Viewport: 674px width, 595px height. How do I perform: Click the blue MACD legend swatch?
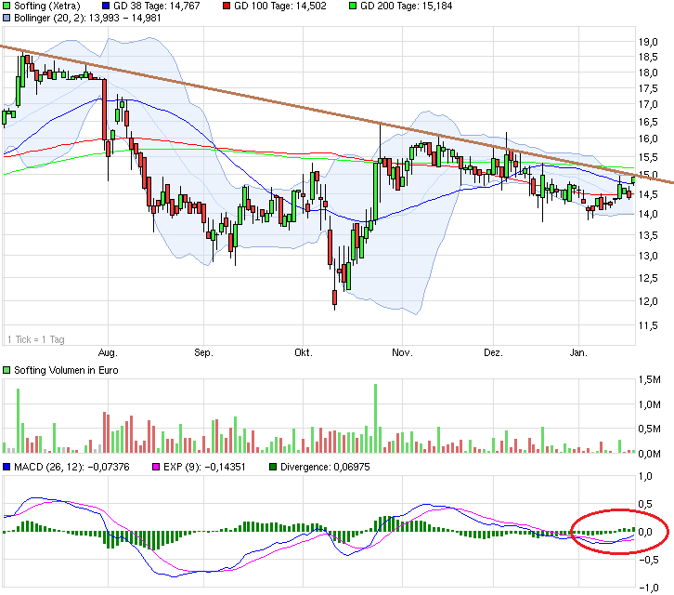tap(6, 467)
